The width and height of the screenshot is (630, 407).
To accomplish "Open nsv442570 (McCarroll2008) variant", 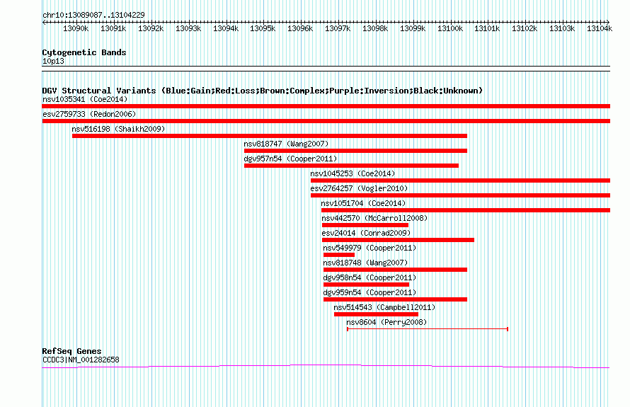I will 374,218.
